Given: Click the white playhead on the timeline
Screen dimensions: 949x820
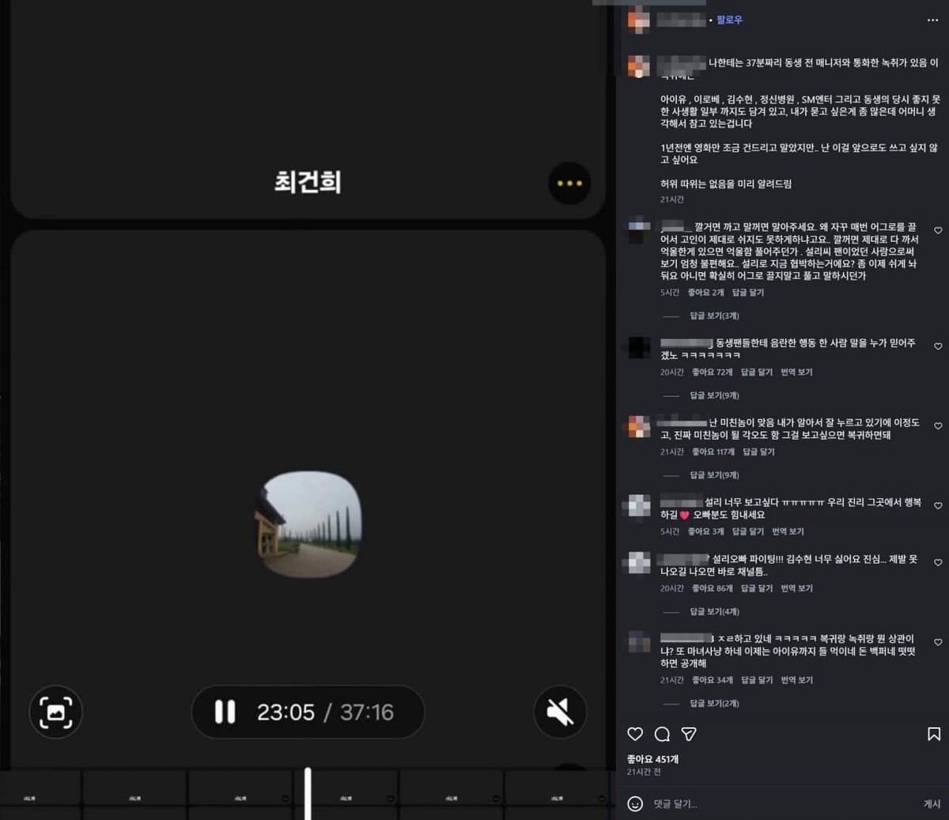Looking at the screenshot, I should pos(308,793).
